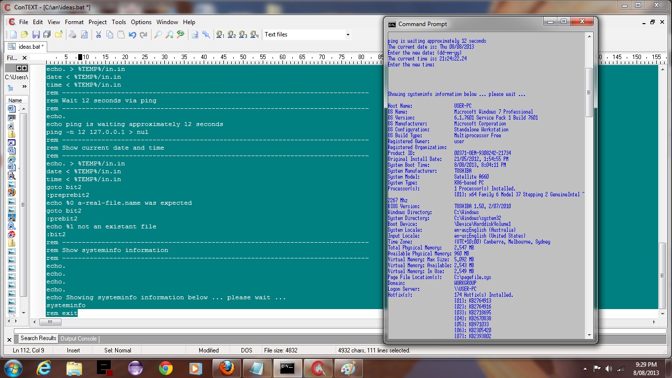Click the Undo arrow icon
This screenshot has height=378, width=672.
click(x=132, y=34)
